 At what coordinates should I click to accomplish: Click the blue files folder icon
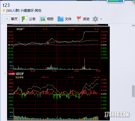[60, 19]
